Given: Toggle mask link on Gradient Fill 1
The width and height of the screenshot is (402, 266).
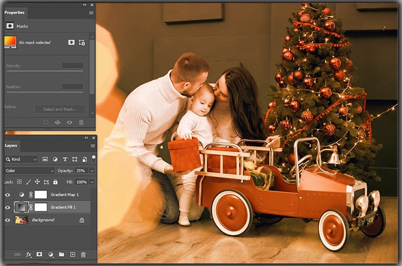Looking at the screenshot, I should pyautogui.click(x=31, y=207).
